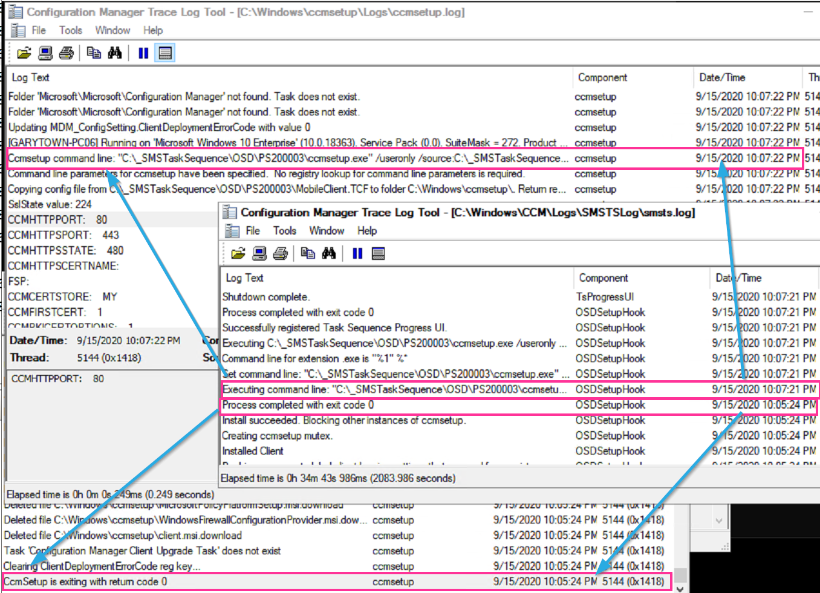Viewport: 820px width, 593px height.
Task: Click the Open folder icon in smsts.log toolbar
Action: (x=238, y=253)
